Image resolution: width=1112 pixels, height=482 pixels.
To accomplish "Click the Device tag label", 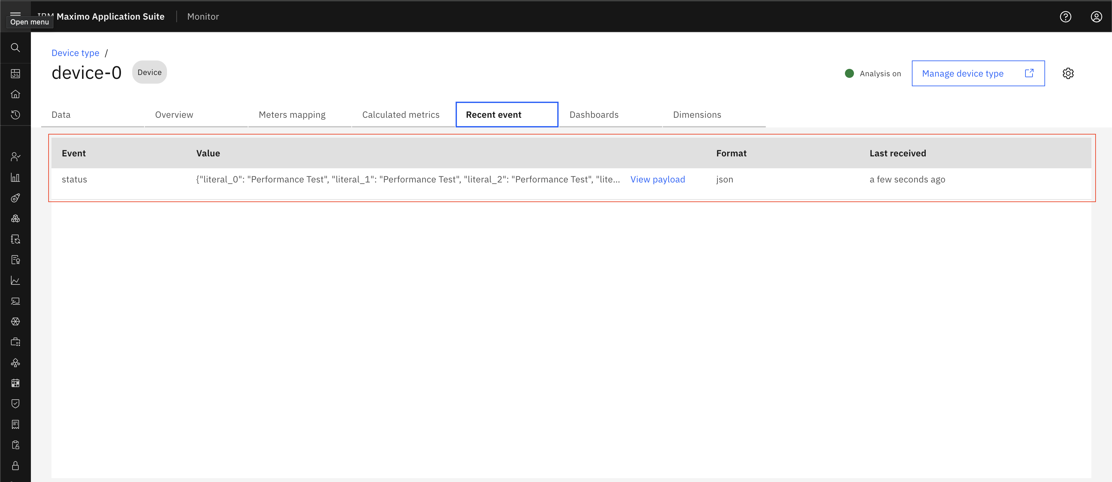I will (x=149, y=72).
